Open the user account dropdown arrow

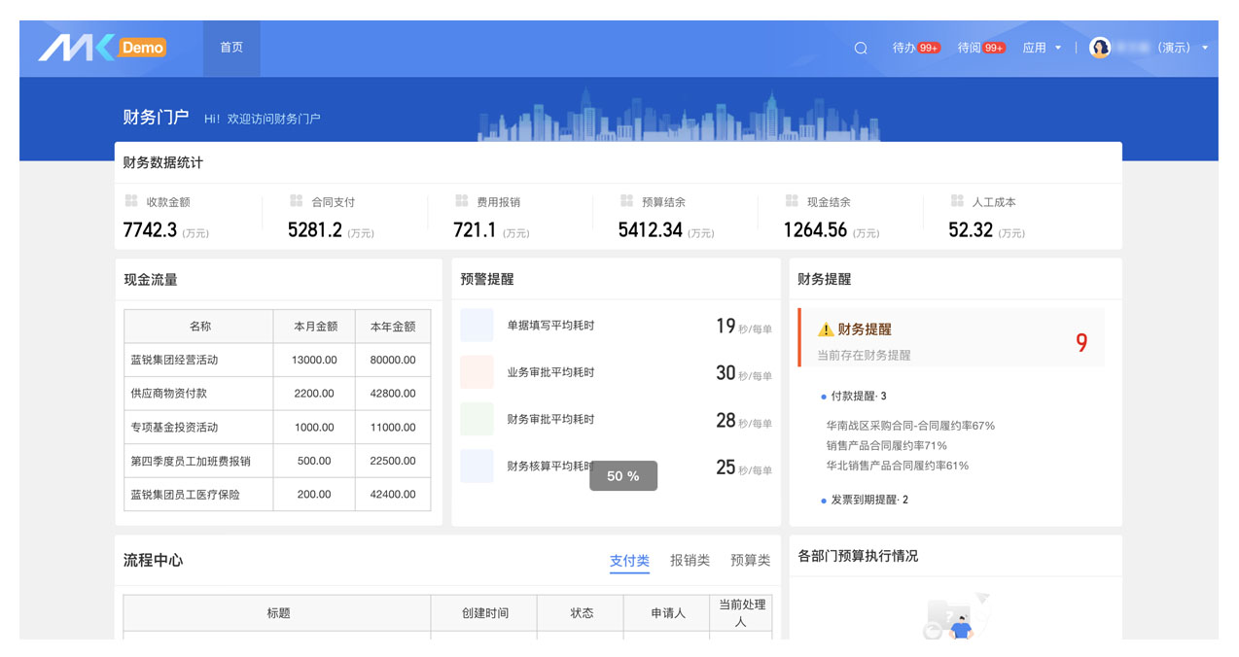click(1205, 48)
